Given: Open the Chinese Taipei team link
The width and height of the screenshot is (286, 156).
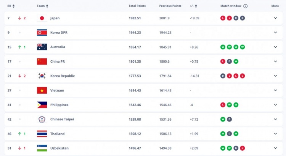Looking at the screenshot, I should click(62, 119).
